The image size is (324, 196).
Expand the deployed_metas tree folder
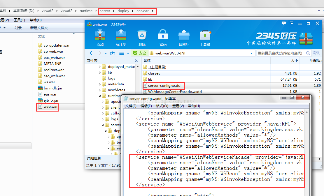100,67
